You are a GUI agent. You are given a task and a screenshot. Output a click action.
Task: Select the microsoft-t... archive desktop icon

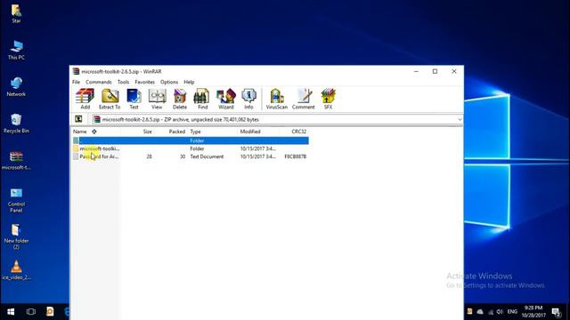16,160
